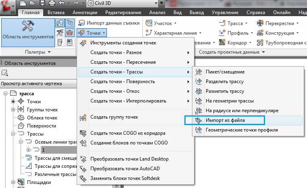Click the New drawing icon in quick access toolbar
This screenshot has height=188, width=307.
(23, 3)
